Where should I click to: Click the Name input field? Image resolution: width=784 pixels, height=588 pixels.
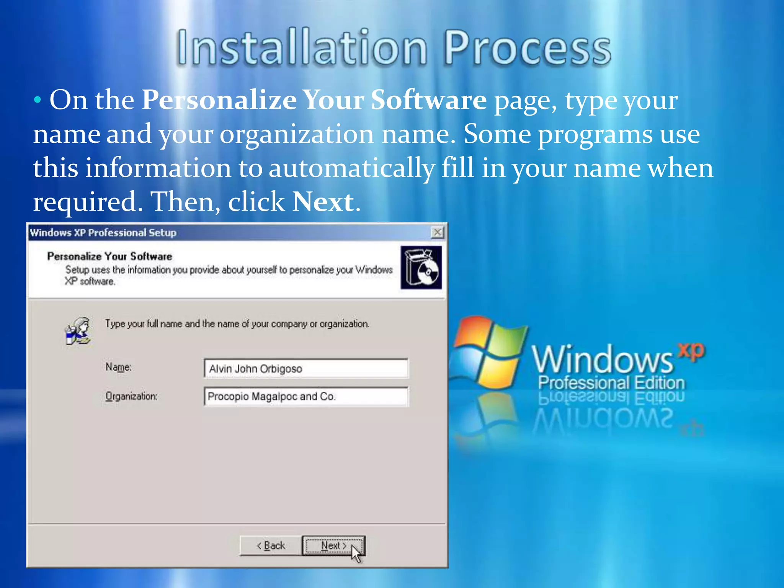[x=306, y=368]
